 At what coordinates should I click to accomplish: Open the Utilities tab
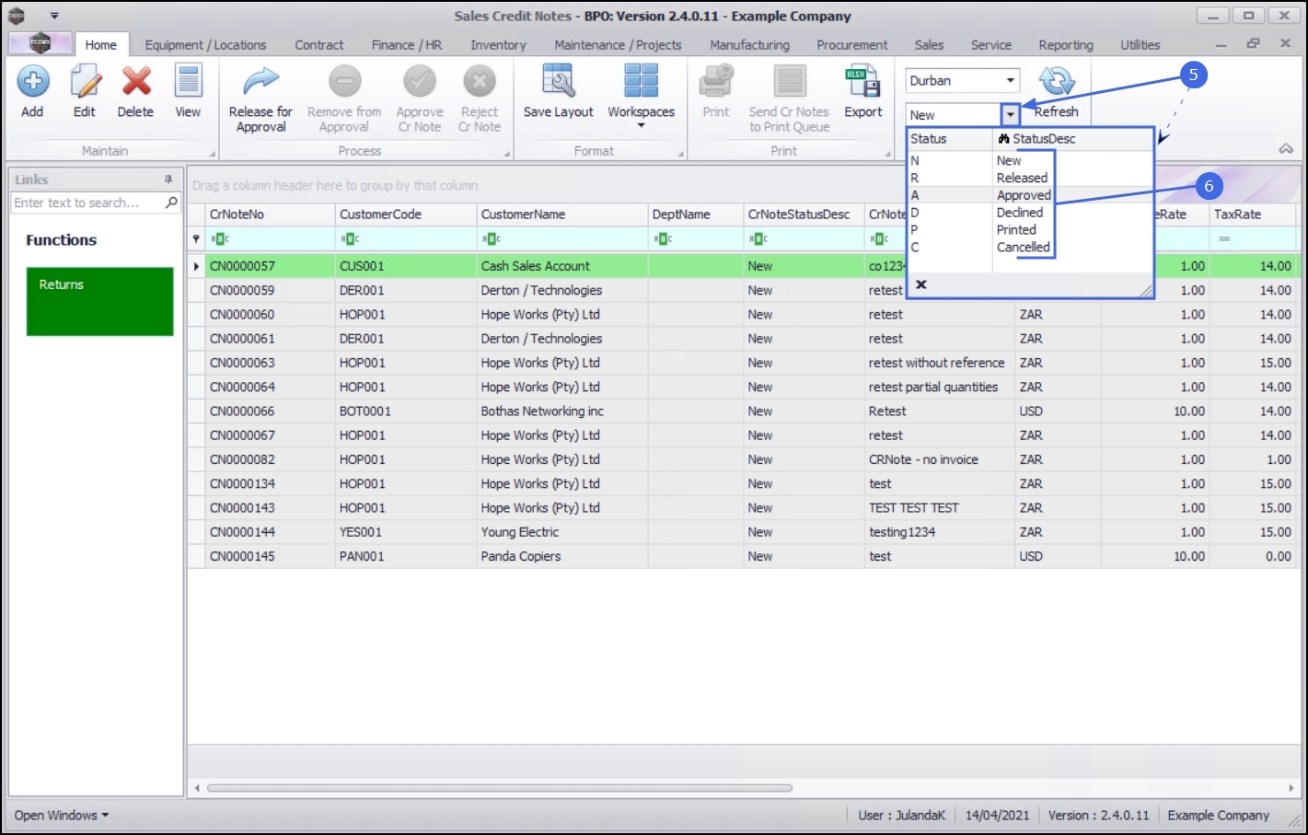pyautogui.click(x=1140, y=45)
